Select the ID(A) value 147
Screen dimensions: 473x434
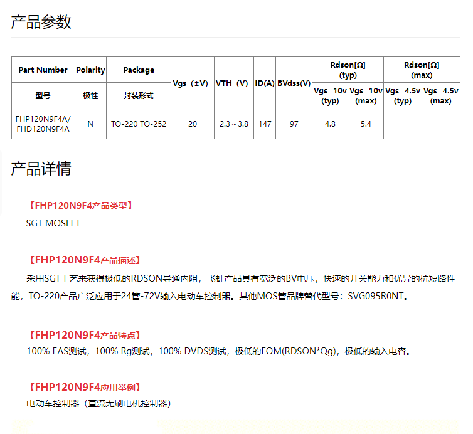[265, 124]
